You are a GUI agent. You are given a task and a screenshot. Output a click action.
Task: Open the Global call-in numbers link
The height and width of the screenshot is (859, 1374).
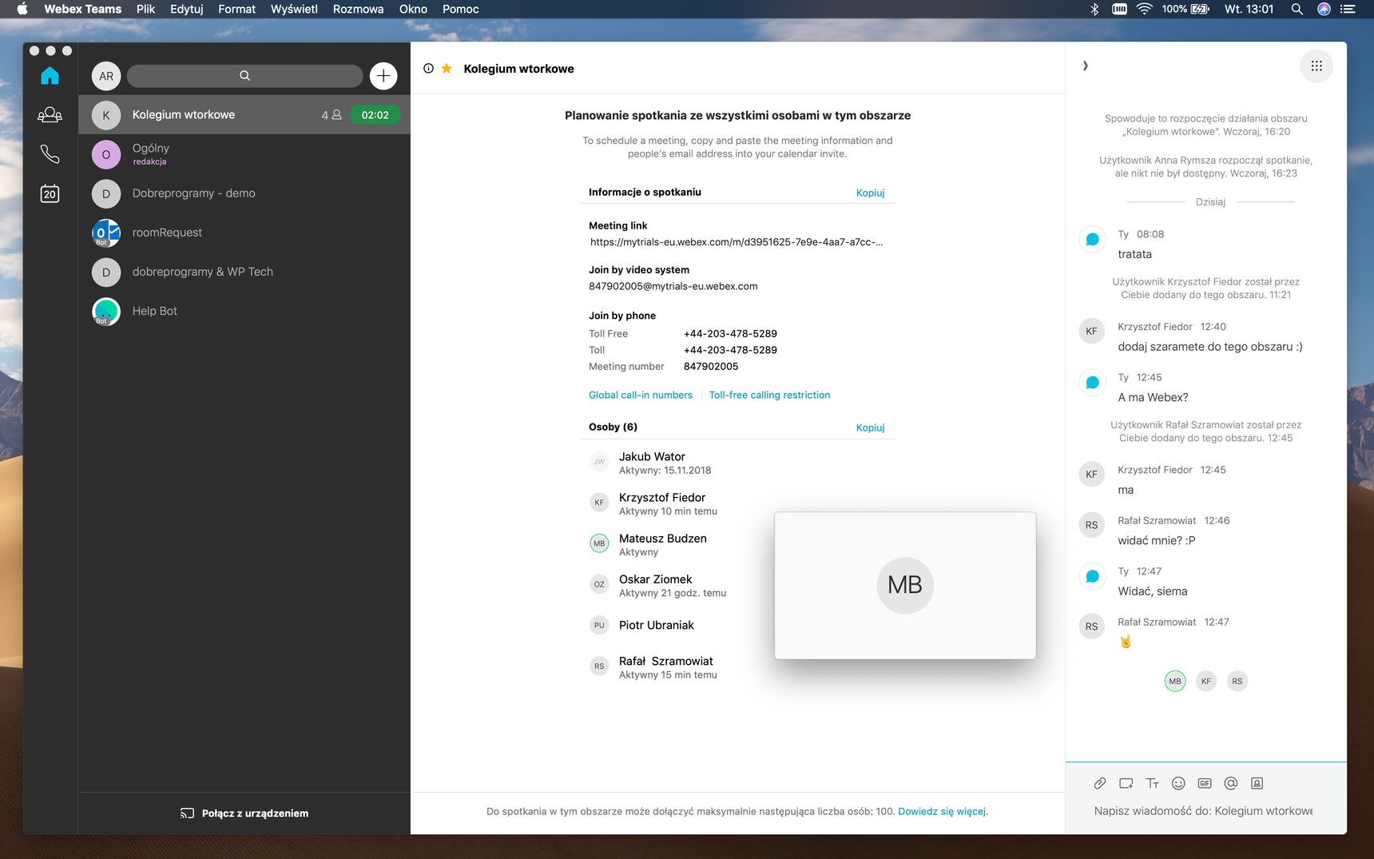(x=641, y=395)
